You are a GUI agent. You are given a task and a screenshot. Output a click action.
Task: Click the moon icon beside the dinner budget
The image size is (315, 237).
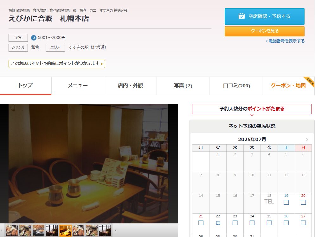point(34,38)
